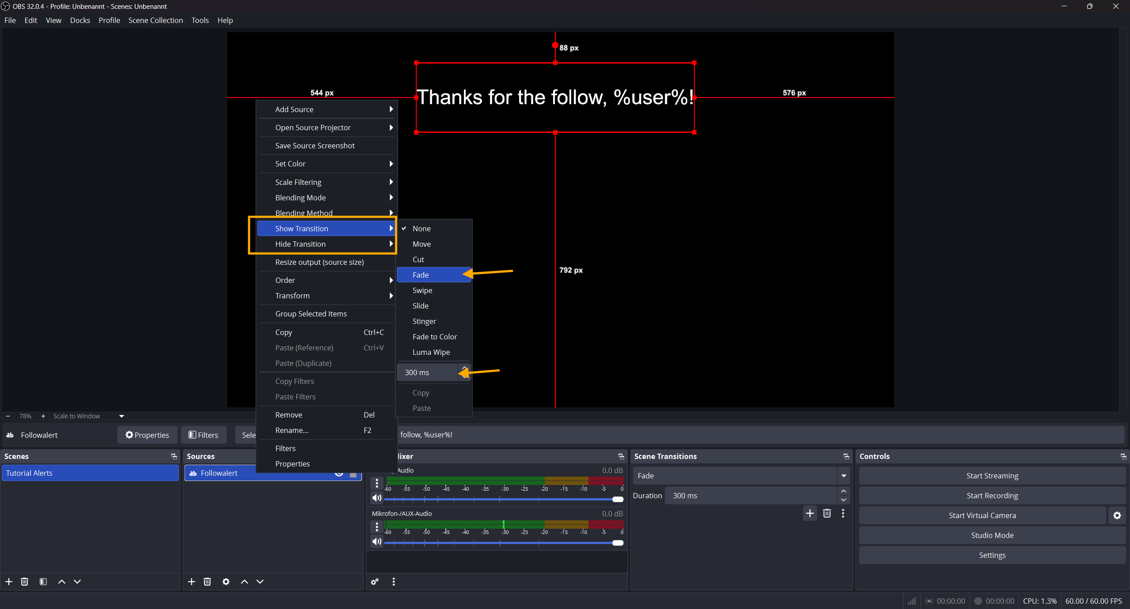Viewport: 1130px width, 609px height.
Task: Choose Fade in Show Transition submenu
Action: (421, 275)
